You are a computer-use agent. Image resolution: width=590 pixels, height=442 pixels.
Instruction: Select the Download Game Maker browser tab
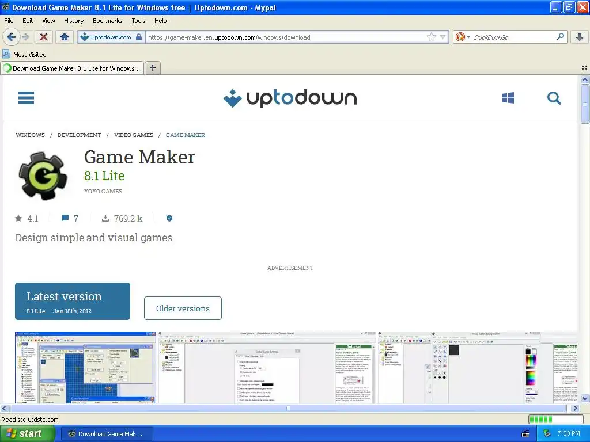click(72, 68)
